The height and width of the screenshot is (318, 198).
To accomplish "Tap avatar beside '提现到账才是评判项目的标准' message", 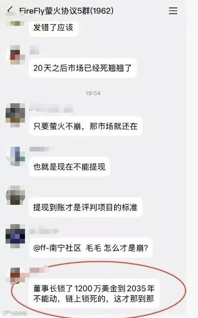I will click(16, 195).
